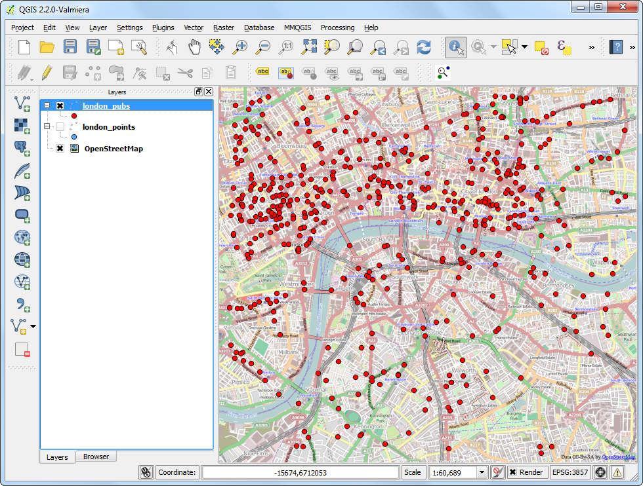
Task: Click Zoom to Selection icon
Action: point(332,47)
